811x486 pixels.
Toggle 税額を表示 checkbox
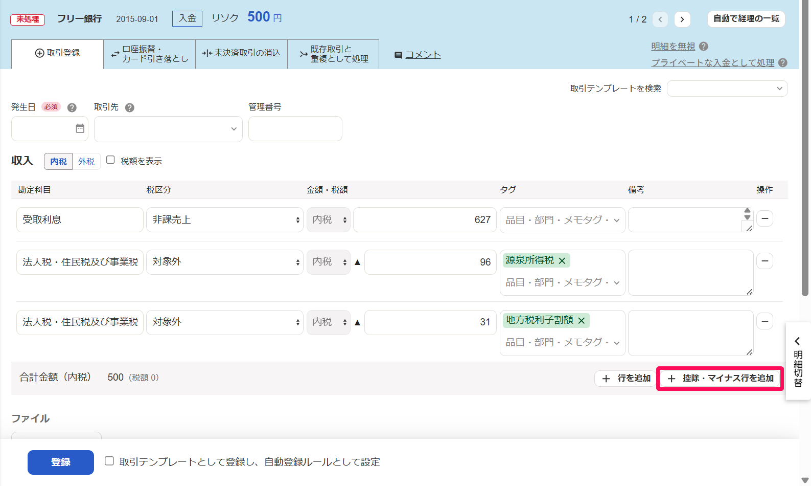pos(110,160)
